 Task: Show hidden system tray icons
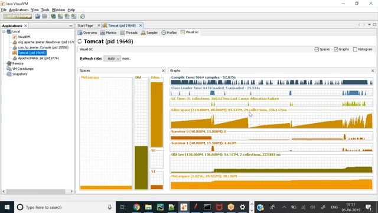[284, 207]
